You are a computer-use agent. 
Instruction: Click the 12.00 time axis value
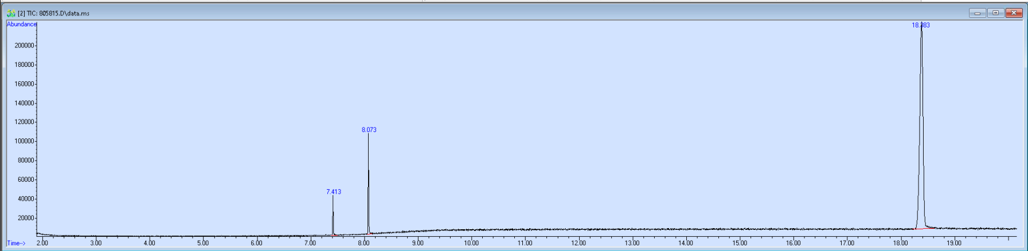coord(579,243)
